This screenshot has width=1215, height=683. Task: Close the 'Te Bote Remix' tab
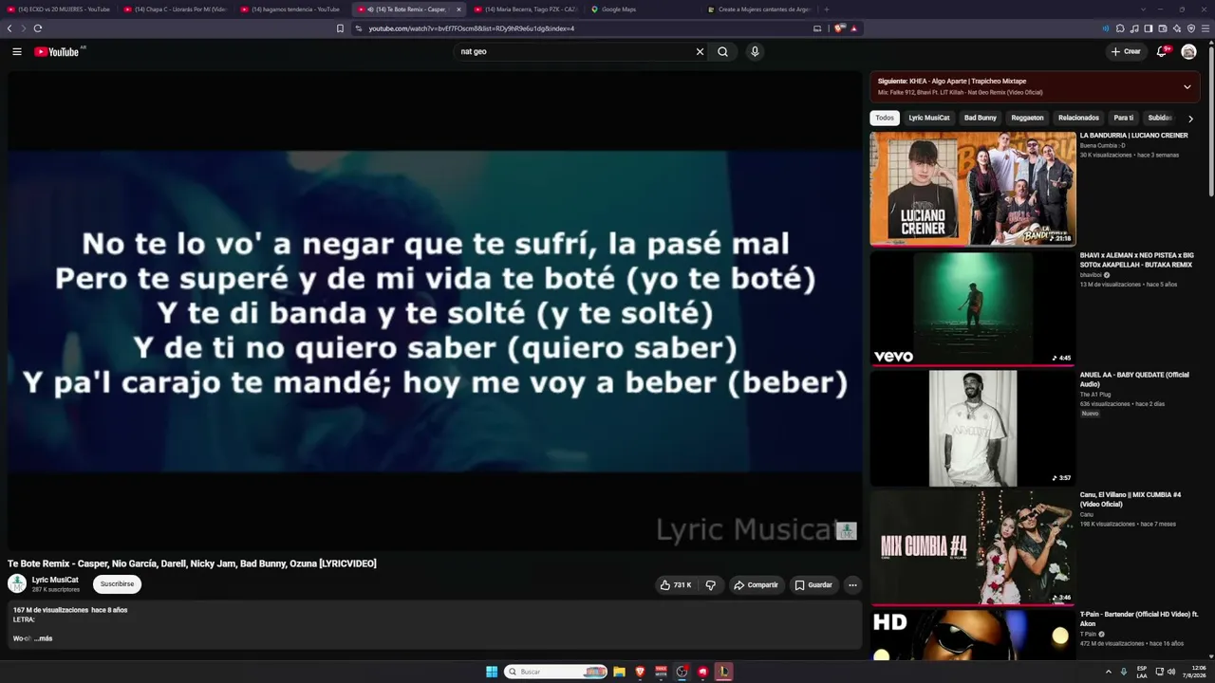(458, 9)
